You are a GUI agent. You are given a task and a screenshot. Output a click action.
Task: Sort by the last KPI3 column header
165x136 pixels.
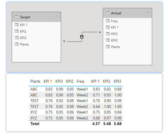click(117, 81)
